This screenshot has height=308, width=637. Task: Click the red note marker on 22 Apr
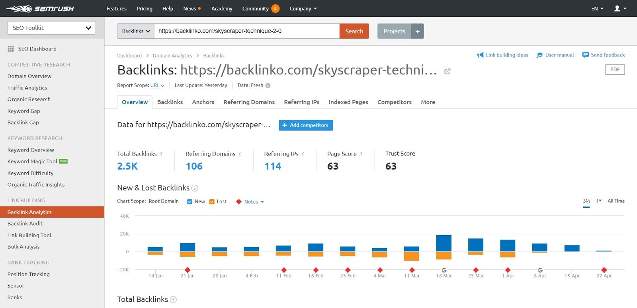tap(604, 270)
